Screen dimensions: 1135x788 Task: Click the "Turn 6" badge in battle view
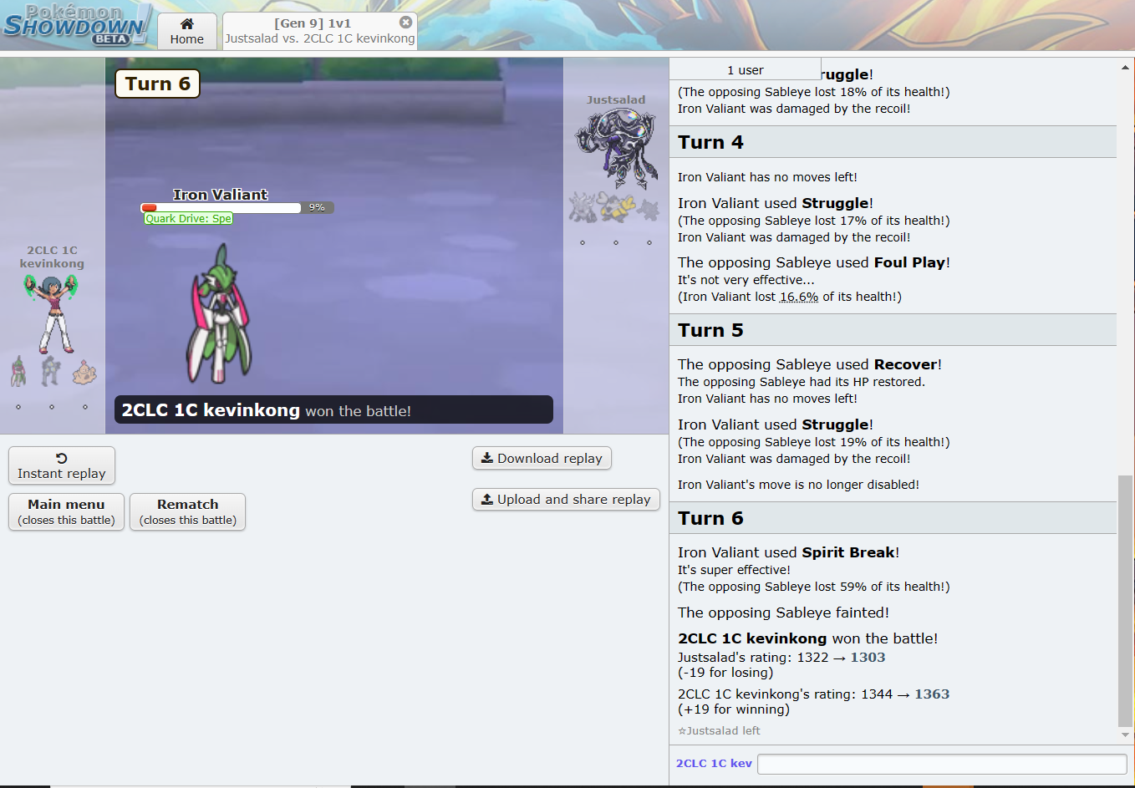click(158, 84)
